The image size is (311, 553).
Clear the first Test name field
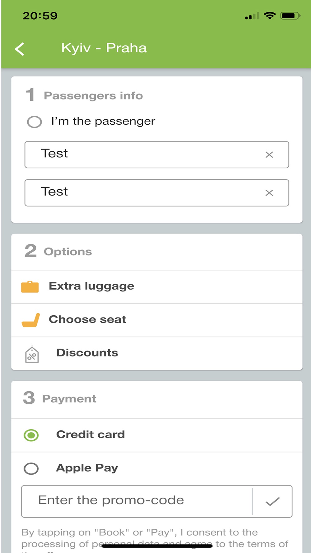coord(269,155)
